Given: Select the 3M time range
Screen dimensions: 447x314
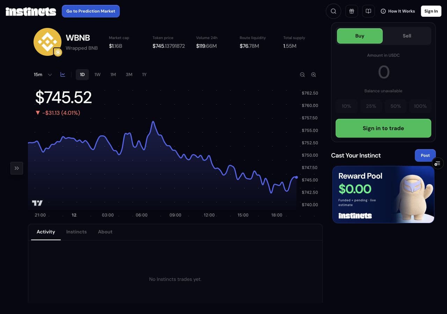Looking at the screenshot, I should click(129, 75).
